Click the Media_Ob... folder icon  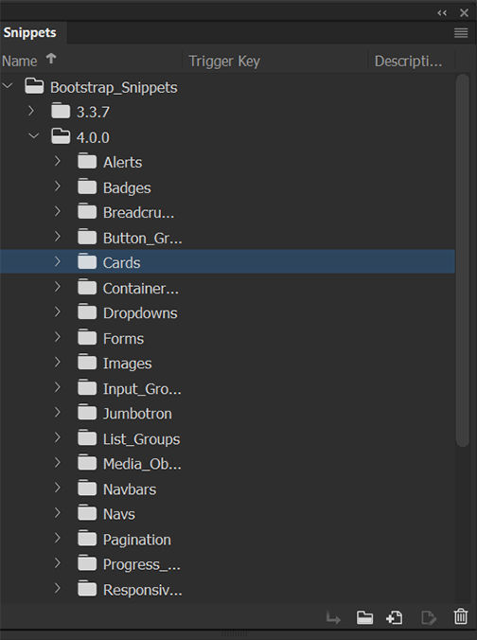(87, 462)
